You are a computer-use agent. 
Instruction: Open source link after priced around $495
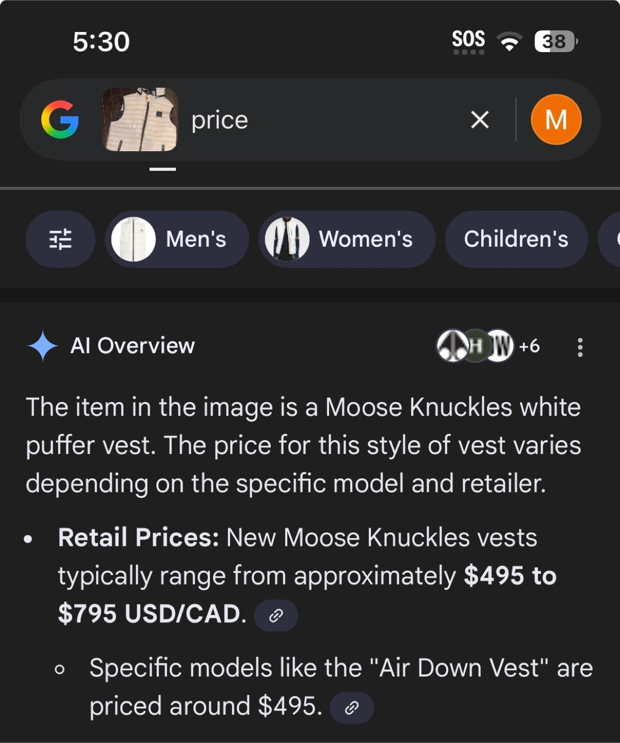(352, 707)
